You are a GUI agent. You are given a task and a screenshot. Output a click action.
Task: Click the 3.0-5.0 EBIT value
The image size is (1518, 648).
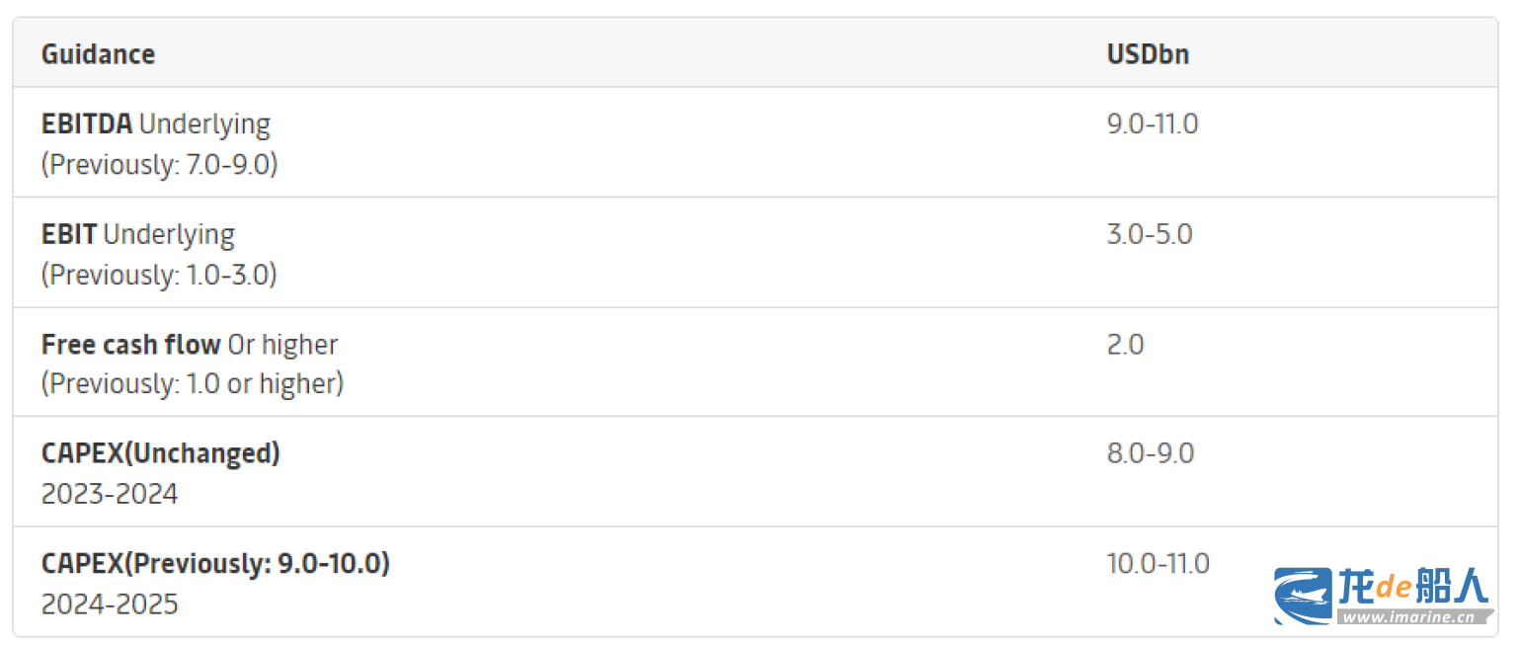coord(1150,234)
